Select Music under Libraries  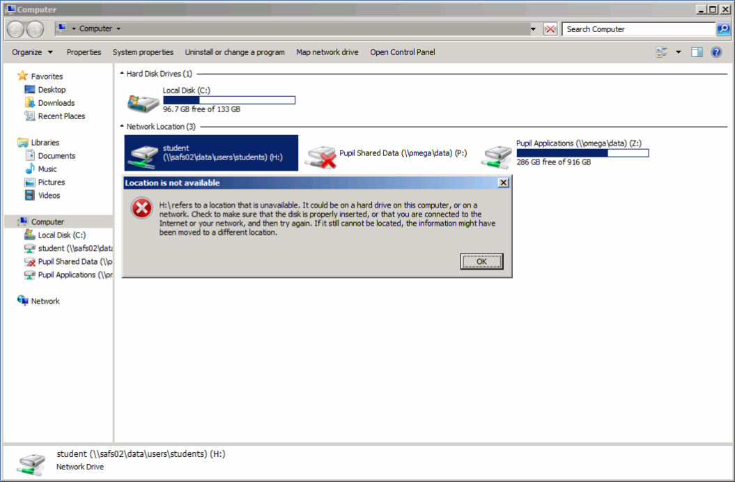pos(47,169)
